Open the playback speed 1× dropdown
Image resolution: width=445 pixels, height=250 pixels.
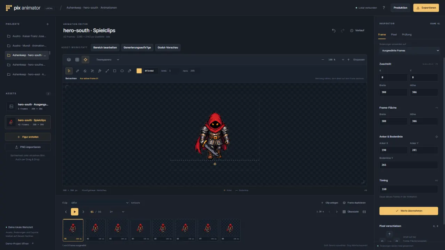(117, 212)
